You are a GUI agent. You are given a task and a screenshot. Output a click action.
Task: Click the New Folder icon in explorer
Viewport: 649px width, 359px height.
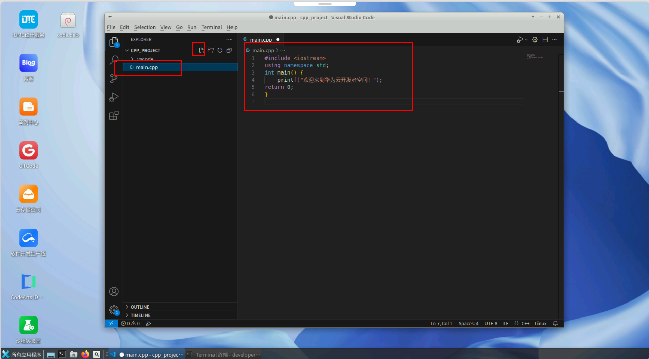pos(211,50)
